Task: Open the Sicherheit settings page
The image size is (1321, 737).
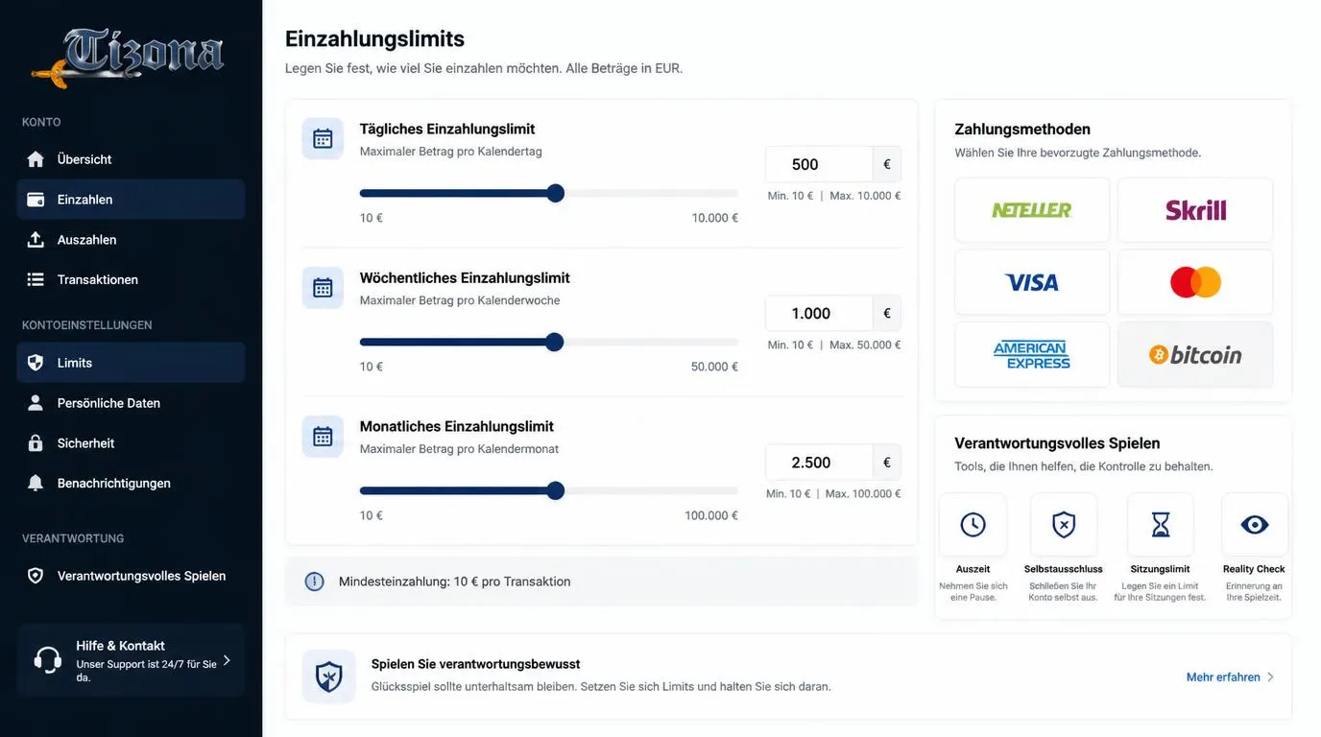Action: [131, 443]
